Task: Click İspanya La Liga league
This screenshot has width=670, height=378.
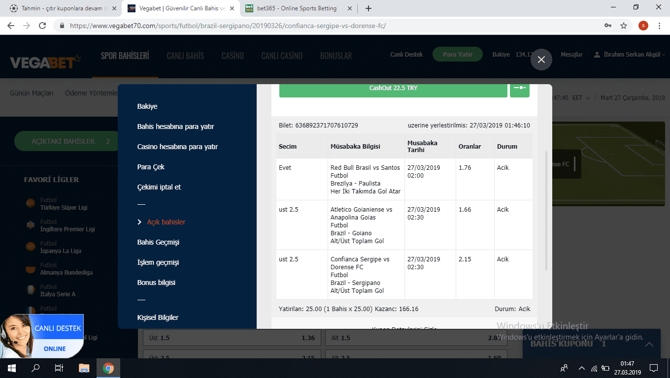Action: (61, 251)
